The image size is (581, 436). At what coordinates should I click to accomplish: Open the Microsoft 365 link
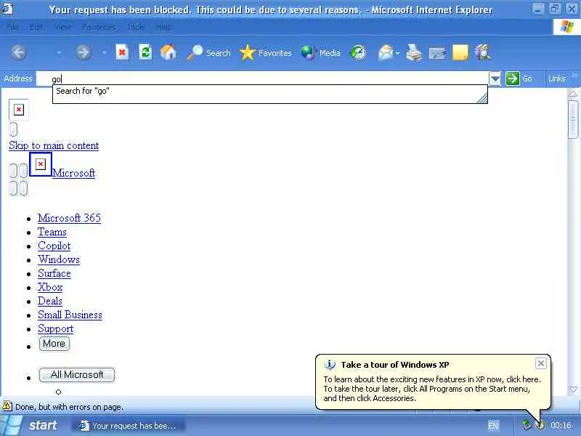tap(69, 217)
